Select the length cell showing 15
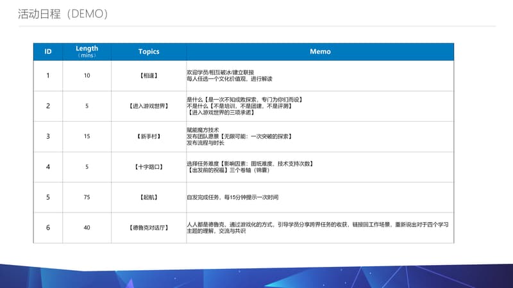Viewport: 513px width, 288px height. (87, 136)
